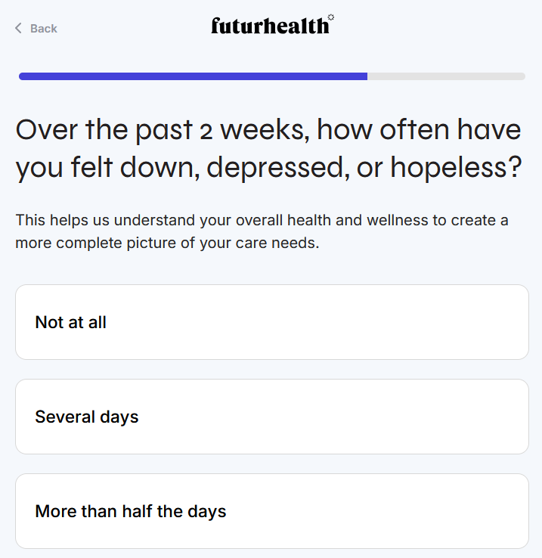542x558 pixels.
Task: Click the back chevron arrow icon
Action: (18, 28)
